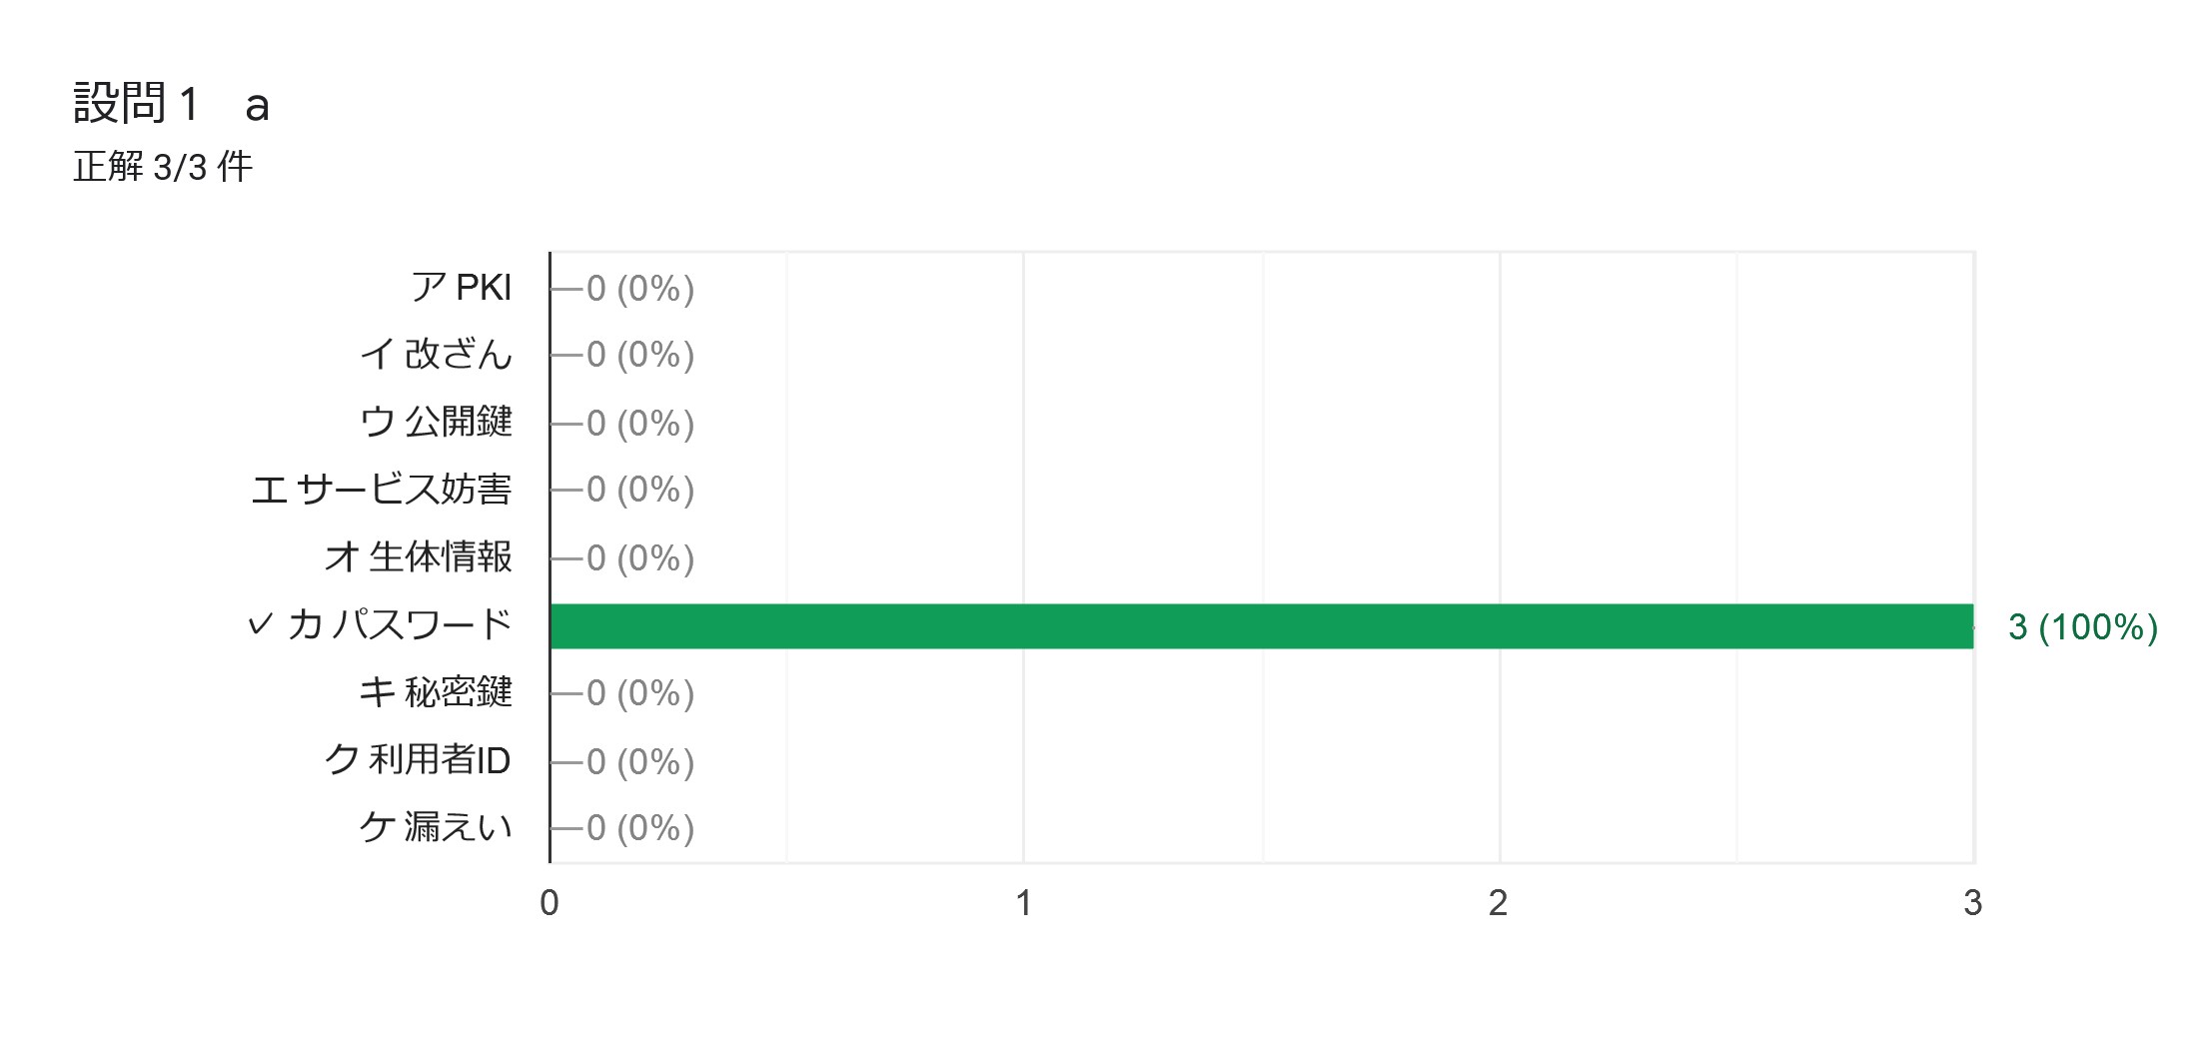
Task: Click the 0 (0%) value beside PKI
Action: (639, 289)
